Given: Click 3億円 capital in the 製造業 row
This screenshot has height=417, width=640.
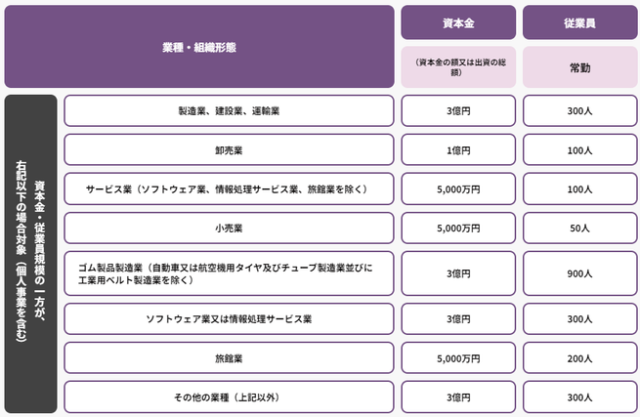Looking at the screenshot, I should (x=457, y=111).
